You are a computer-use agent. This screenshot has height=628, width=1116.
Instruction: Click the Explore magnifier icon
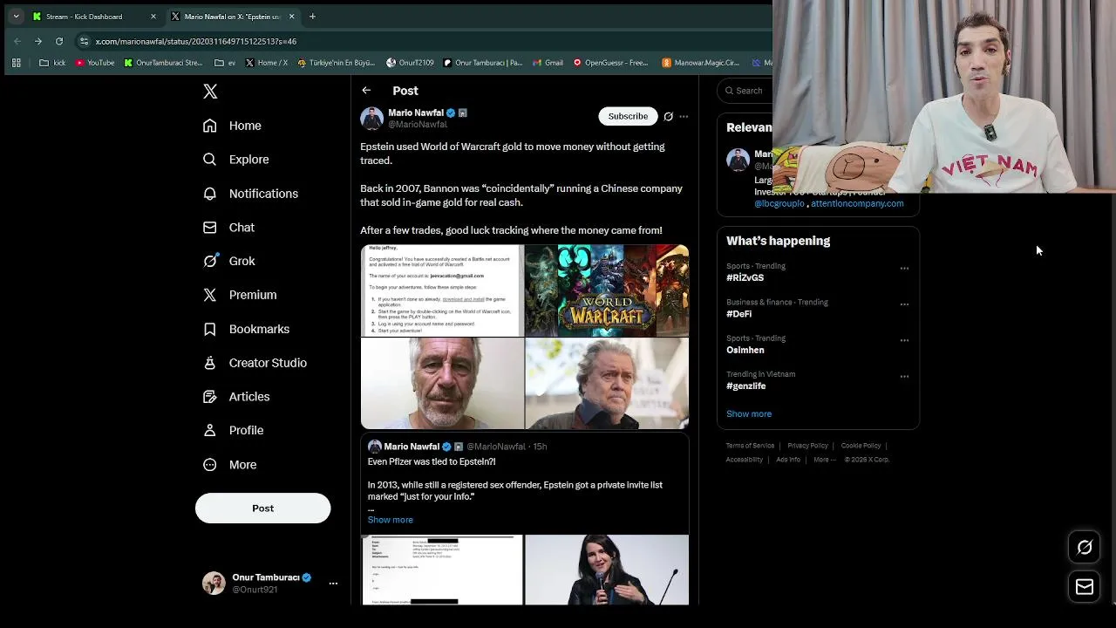tap(209, 160)
